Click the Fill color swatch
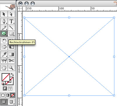 coord(6,77)
